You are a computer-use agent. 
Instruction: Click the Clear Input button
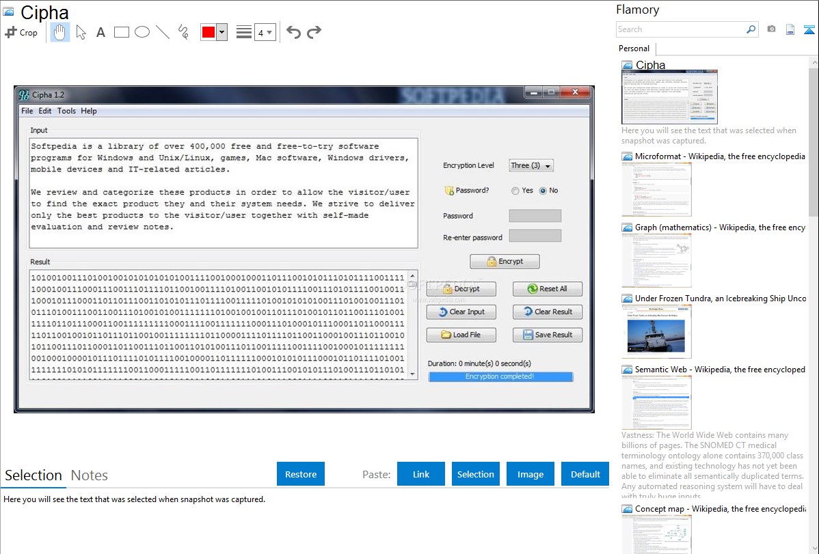[x=461, y=311]
